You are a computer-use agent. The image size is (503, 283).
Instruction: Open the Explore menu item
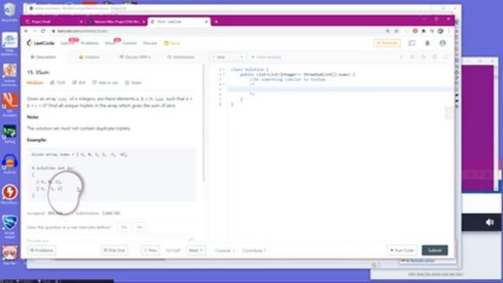(67, 43)
